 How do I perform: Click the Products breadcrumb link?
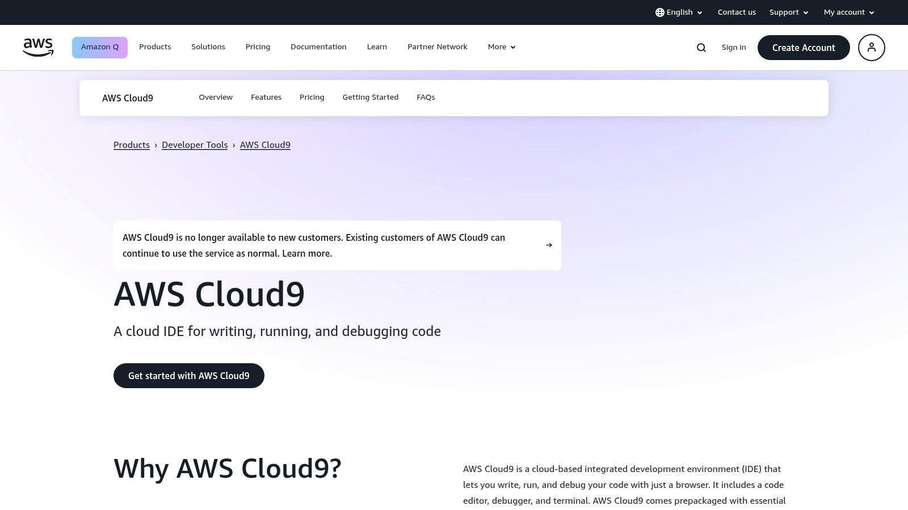point(132,145)
